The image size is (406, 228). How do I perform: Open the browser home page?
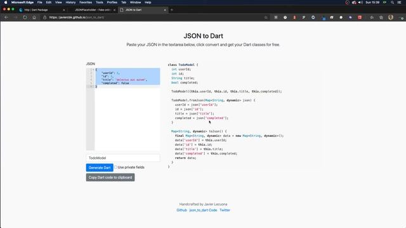(x=34, y=17)
